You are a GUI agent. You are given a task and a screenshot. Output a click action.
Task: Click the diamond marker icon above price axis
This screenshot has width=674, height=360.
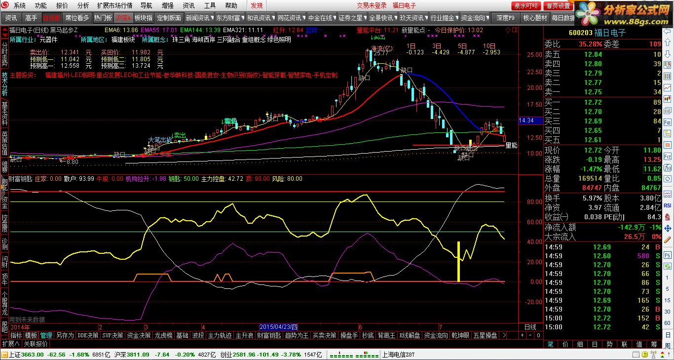(508, 30)
